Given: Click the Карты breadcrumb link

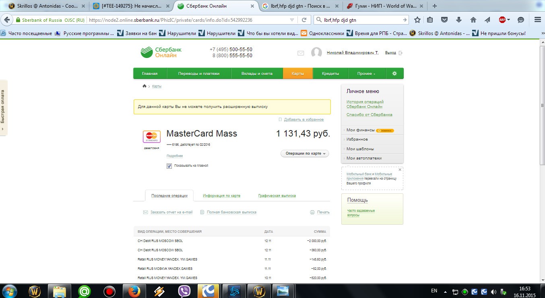Looking at the screenshot, I should point(157,87).
